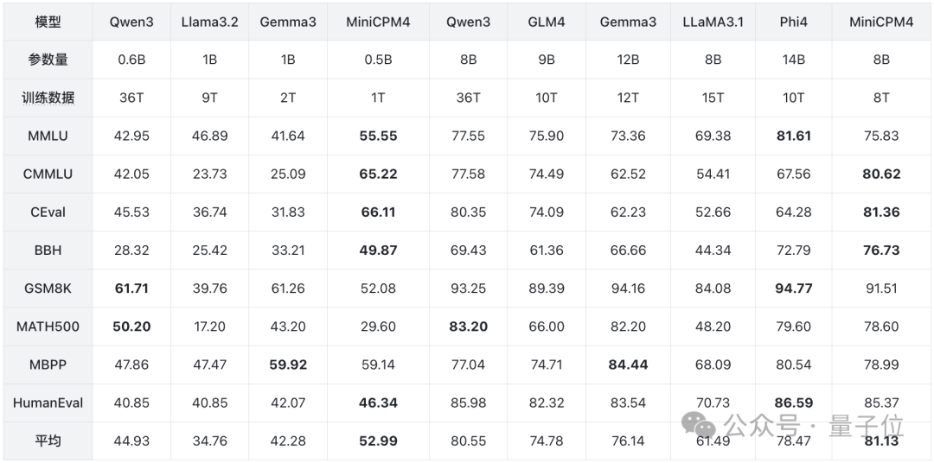Click the WeChat logo in the watermark

pyautogui.click(x=698, y=425)
